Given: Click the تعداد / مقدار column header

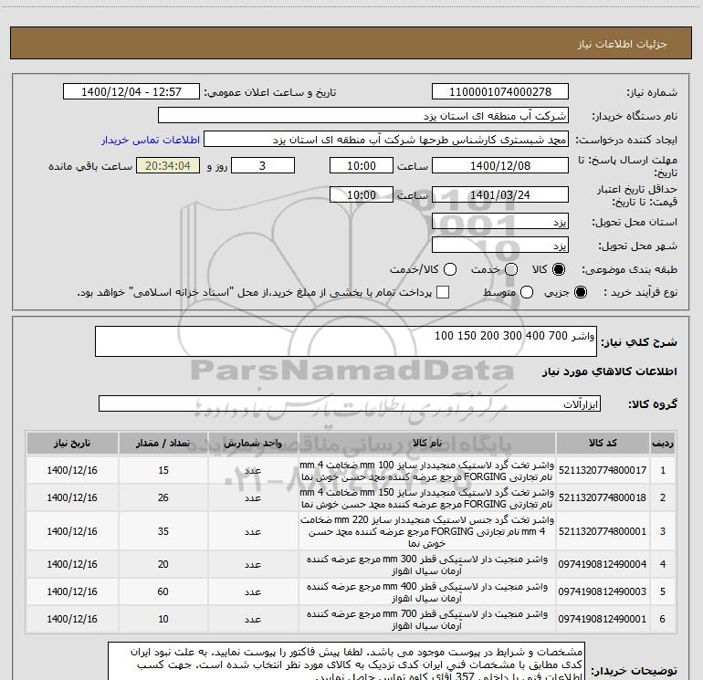Looking at the screenshot, I should pyautogui.click(x=163, y=444).
